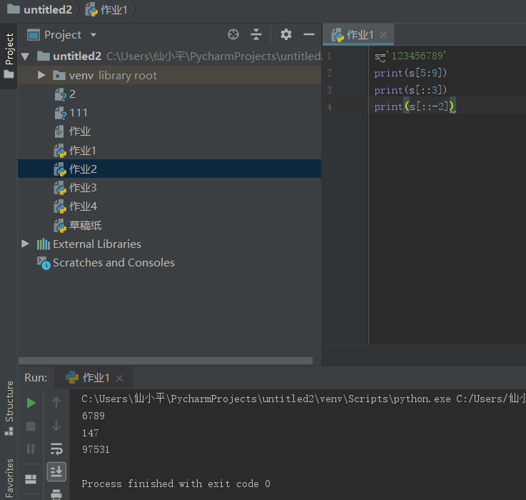
Task: Select the venv folder in project tree
Action: (x=169, y=75)
